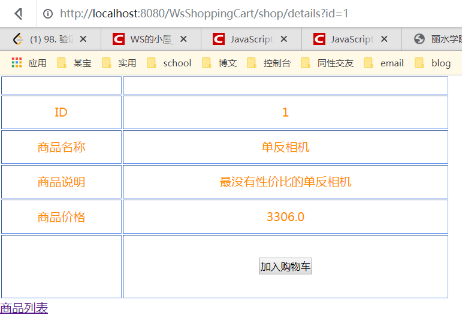
Task: Click the address bar URL field
Action: 240,14
